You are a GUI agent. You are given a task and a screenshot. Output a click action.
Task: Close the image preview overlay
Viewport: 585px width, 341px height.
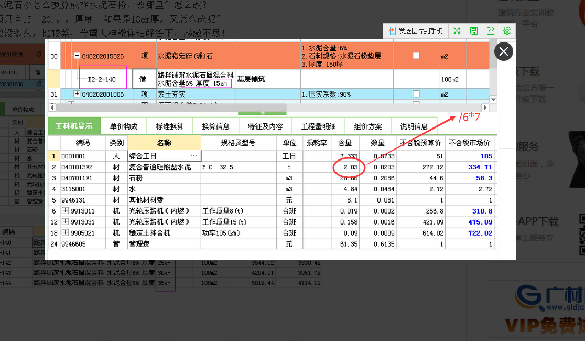point(504,51)
